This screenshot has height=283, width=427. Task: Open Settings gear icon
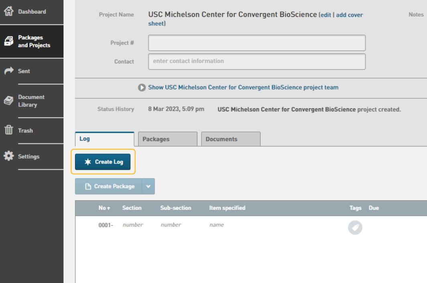(x=8, y=156)
